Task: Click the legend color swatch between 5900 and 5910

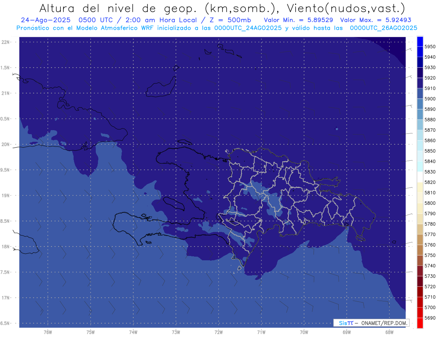Action: click(x=420, y=93)
